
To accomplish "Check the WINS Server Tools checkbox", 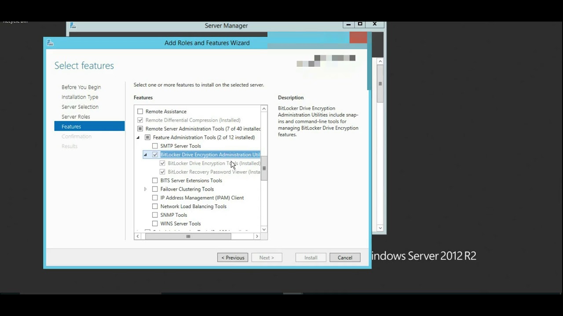I will (155, 224).
